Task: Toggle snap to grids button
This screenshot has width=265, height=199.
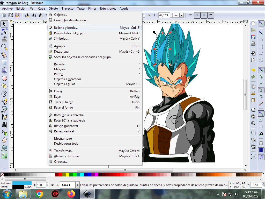Action: click(x=261, y=150)
